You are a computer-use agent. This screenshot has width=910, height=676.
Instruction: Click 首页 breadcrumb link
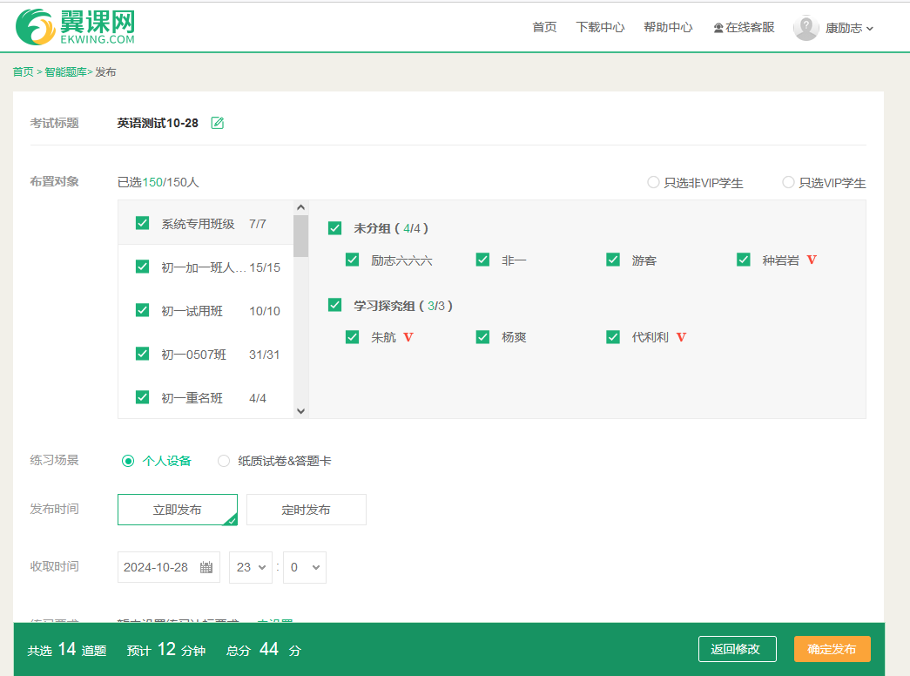[24, 72]
